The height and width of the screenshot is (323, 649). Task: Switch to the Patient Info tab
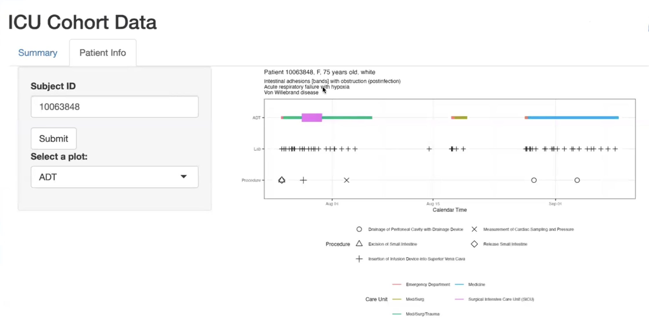pyautogui.click(x=103, y=53)
